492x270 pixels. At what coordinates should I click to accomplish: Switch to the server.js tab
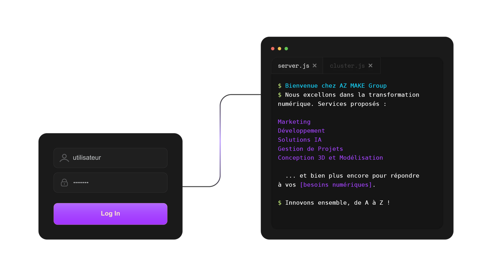[293, 66]
